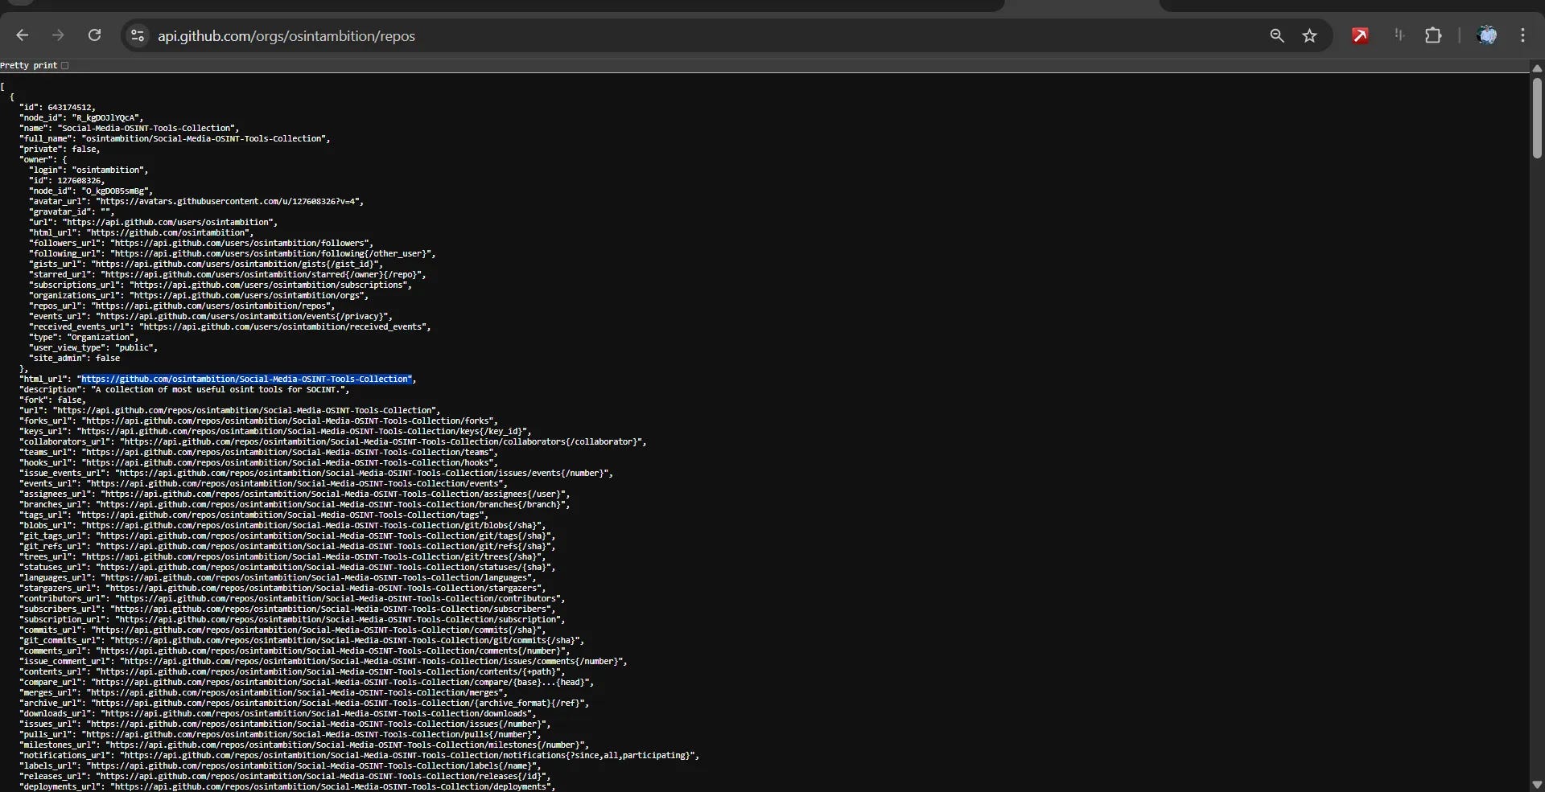Click the owner "subscriptions_url" line
Image resolution: width=1545 pixels, height=792 pixels.
(x=220, y=285)
